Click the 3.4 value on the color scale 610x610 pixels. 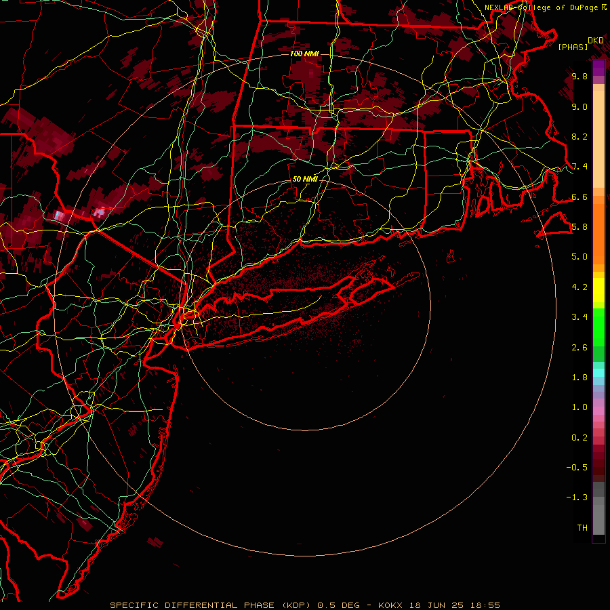[579, 317]
